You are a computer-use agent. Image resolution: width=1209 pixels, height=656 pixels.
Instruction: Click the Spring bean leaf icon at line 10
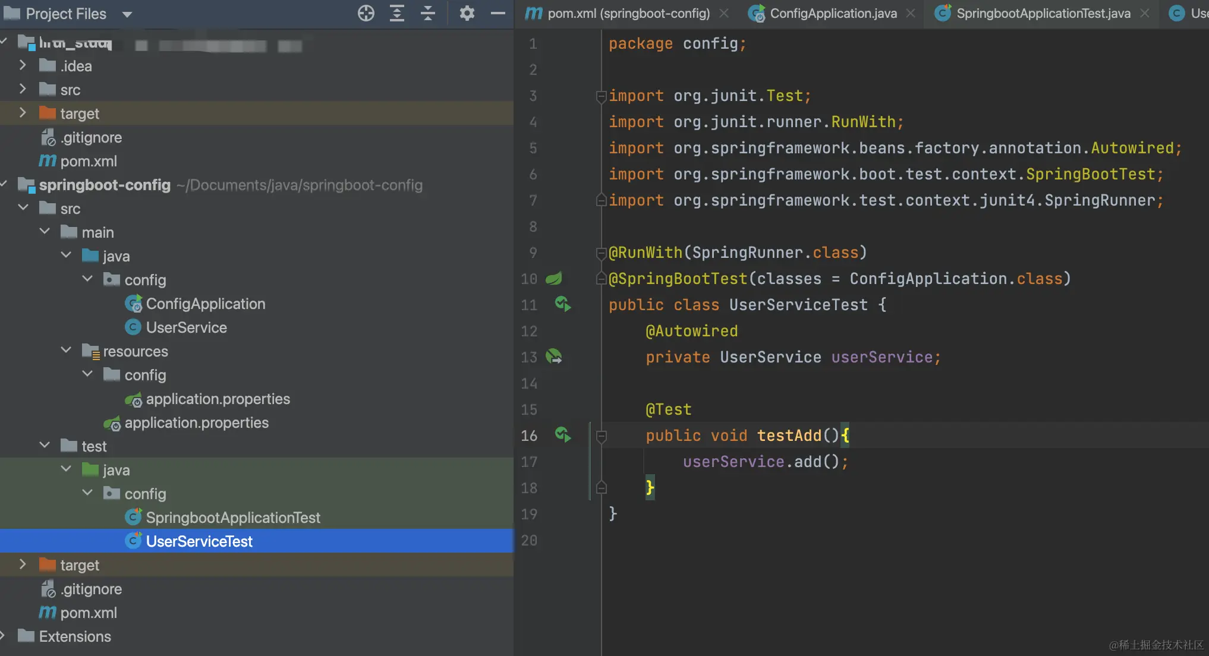pyautogui.click(x=554, y=278)
